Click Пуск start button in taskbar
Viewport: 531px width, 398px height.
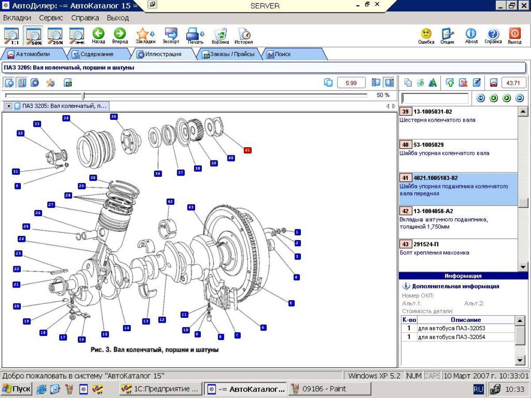pyautogui.click(x=16, y=389)
